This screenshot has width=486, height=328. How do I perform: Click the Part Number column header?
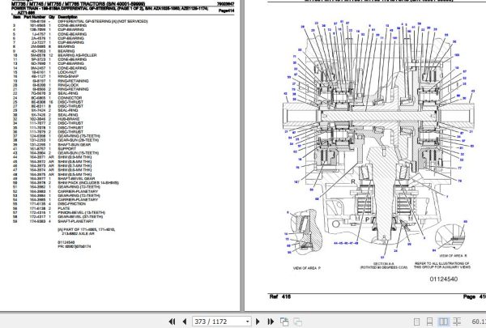35,17
